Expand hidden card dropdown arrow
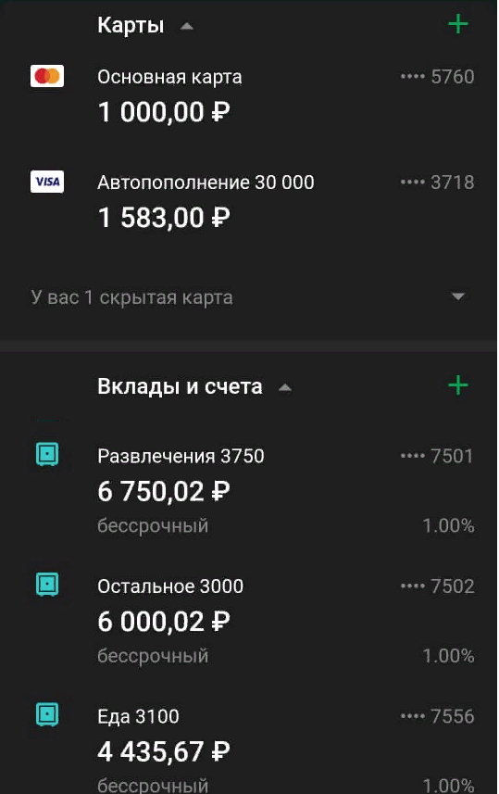The width and height of the screenshot is (499, 794). click(458, 296)
